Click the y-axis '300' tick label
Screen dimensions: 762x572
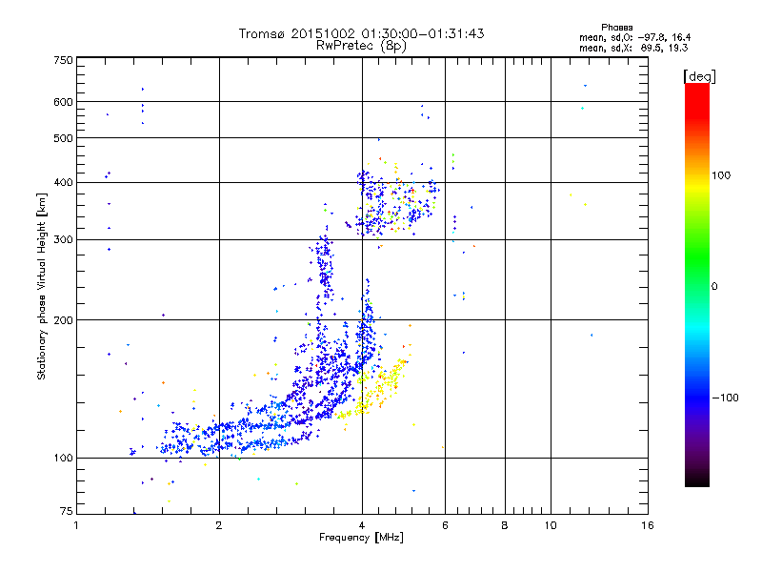(63, 240)
